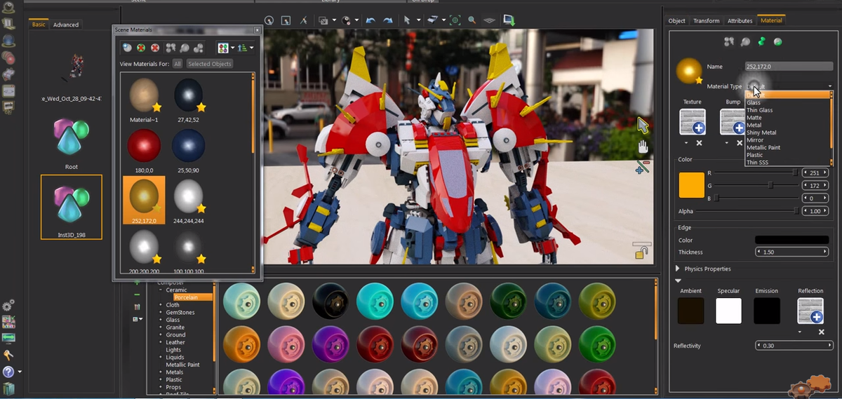Increase the Thickness value stepper arrow
Screen dimensions: 842x399
(825, 252)
